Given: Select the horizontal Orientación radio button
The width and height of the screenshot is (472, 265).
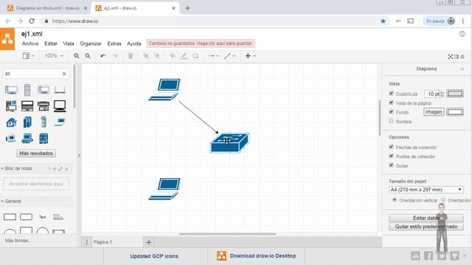Looking at the screenshot, I should click(x=443, y=199).
